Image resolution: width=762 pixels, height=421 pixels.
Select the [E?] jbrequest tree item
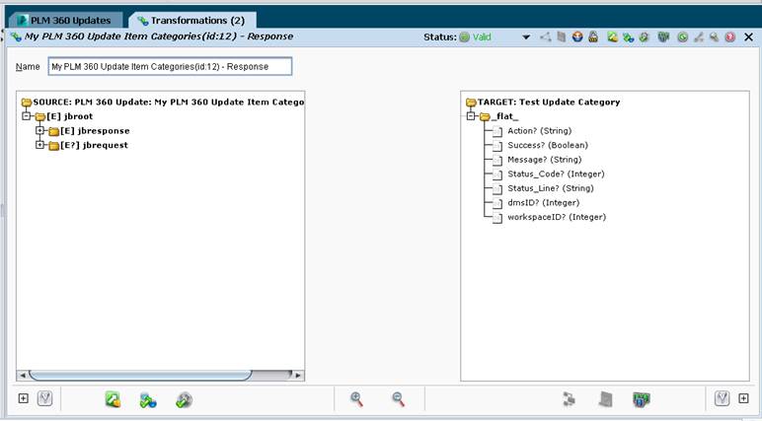pyautogui.click(x=88, y=145)
